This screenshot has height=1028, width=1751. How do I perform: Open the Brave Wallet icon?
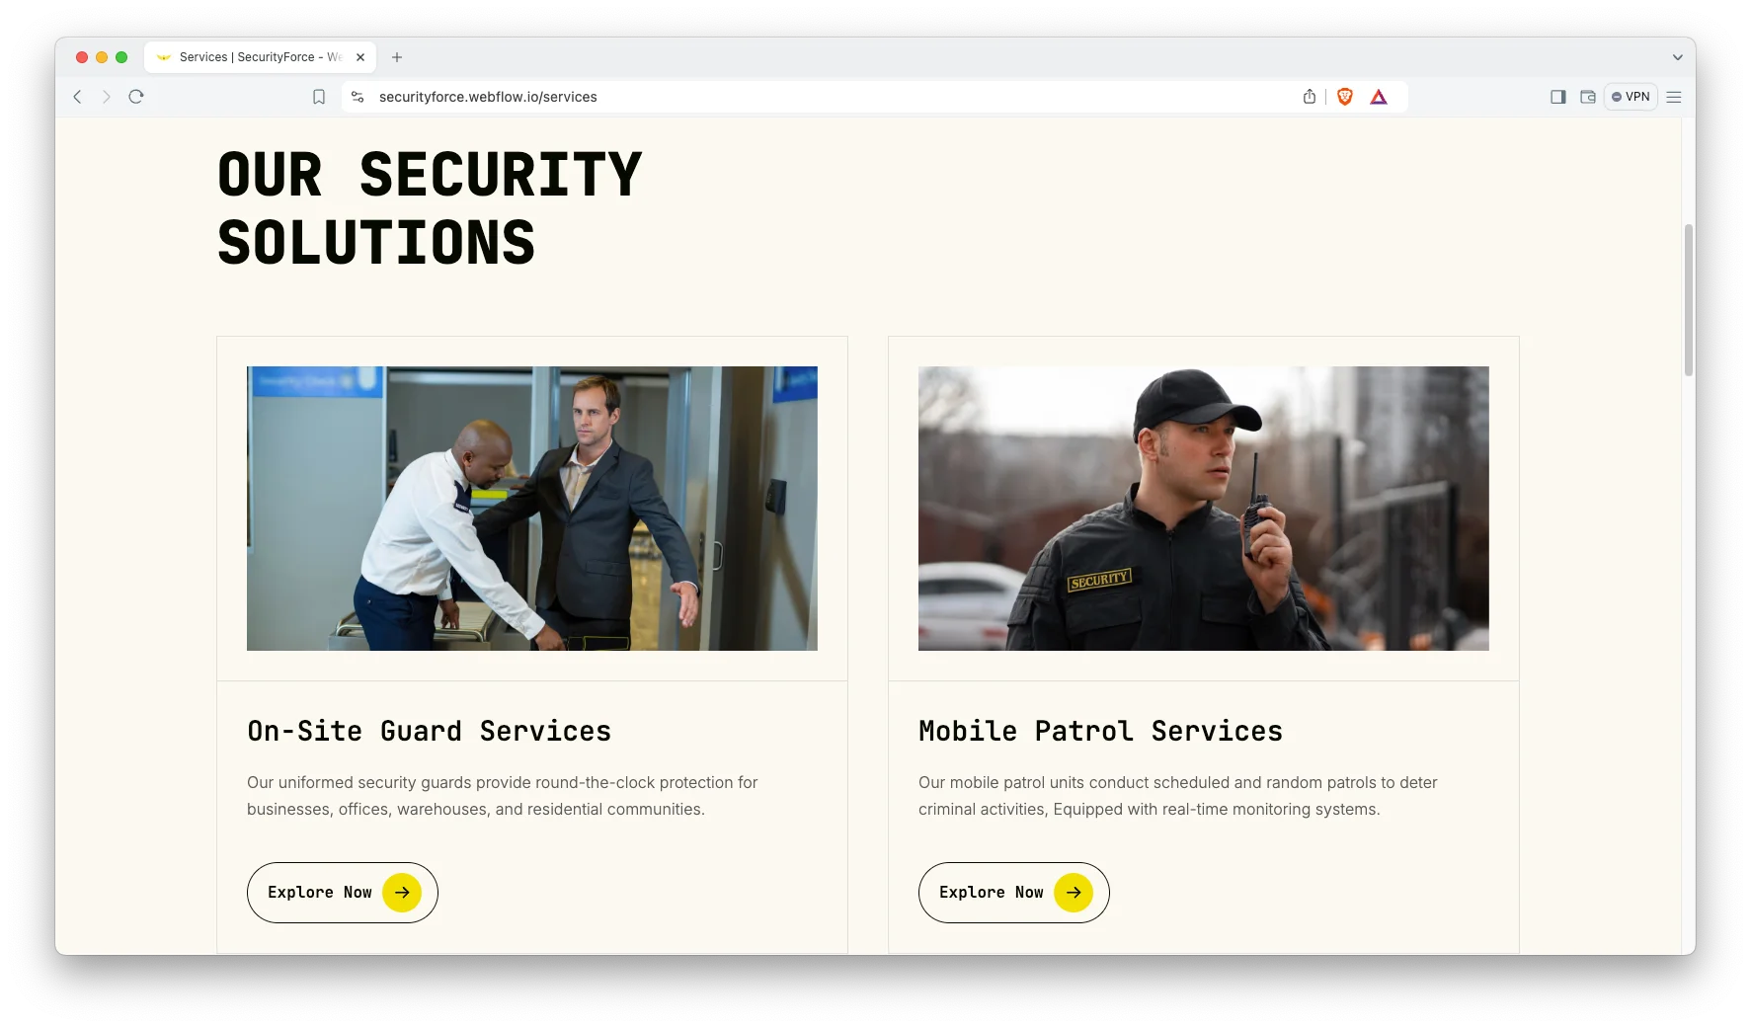(1588, 97)
